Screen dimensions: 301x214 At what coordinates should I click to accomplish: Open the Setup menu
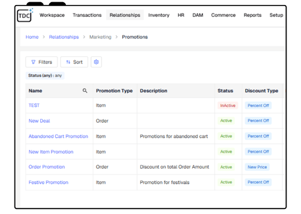(x=276, y=15)
